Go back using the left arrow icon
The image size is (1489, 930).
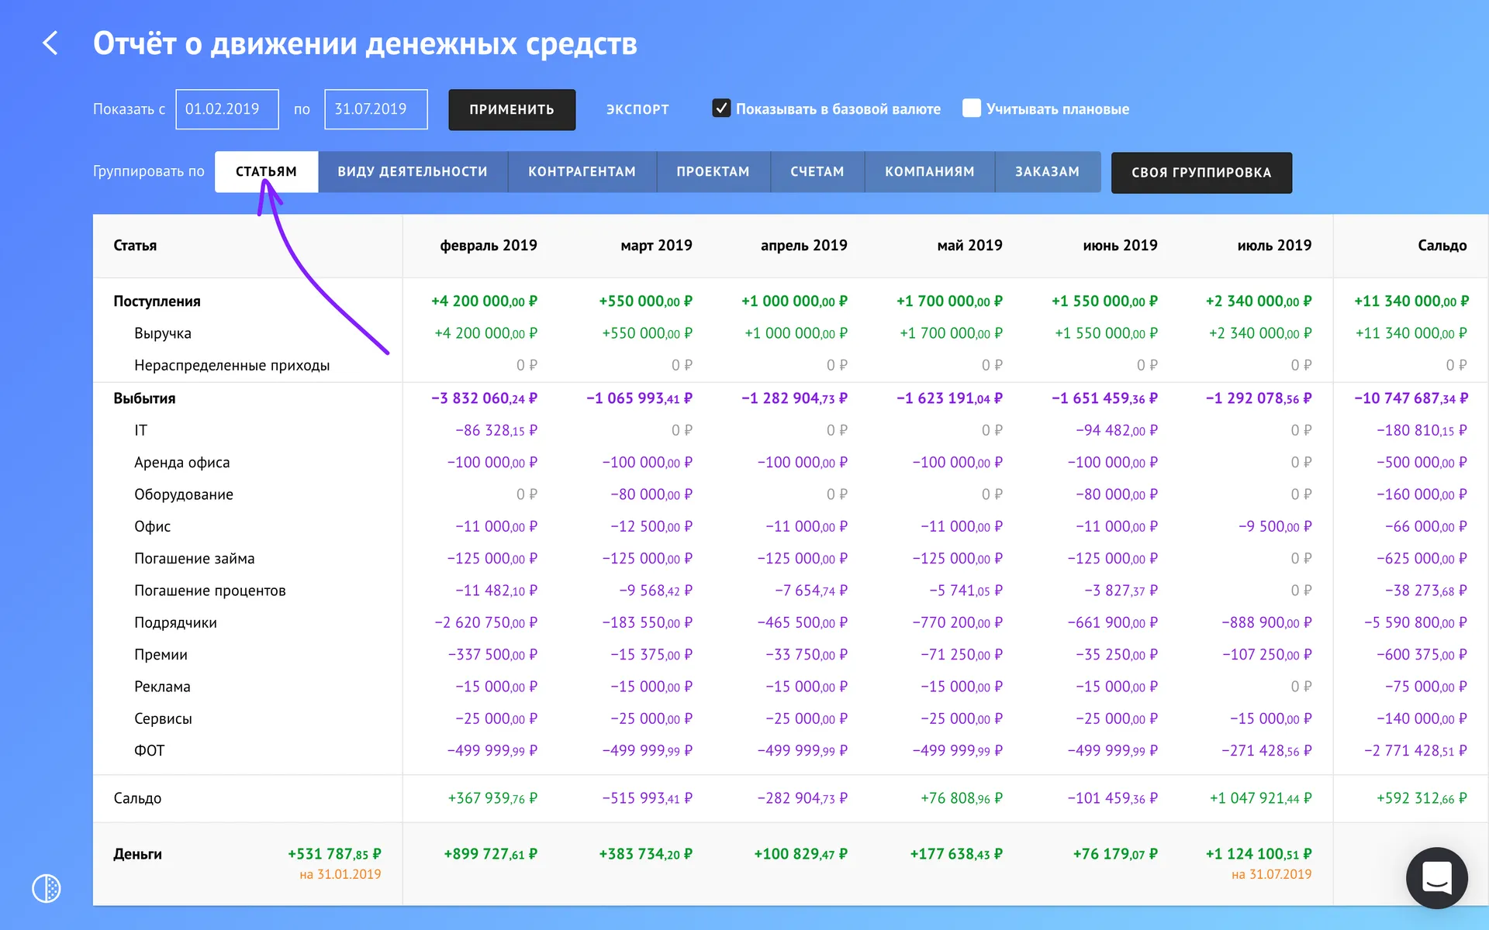(50, 43)
